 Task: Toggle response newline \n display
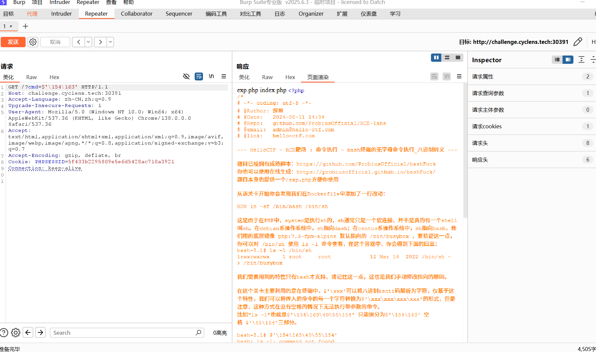click(447, 76)
